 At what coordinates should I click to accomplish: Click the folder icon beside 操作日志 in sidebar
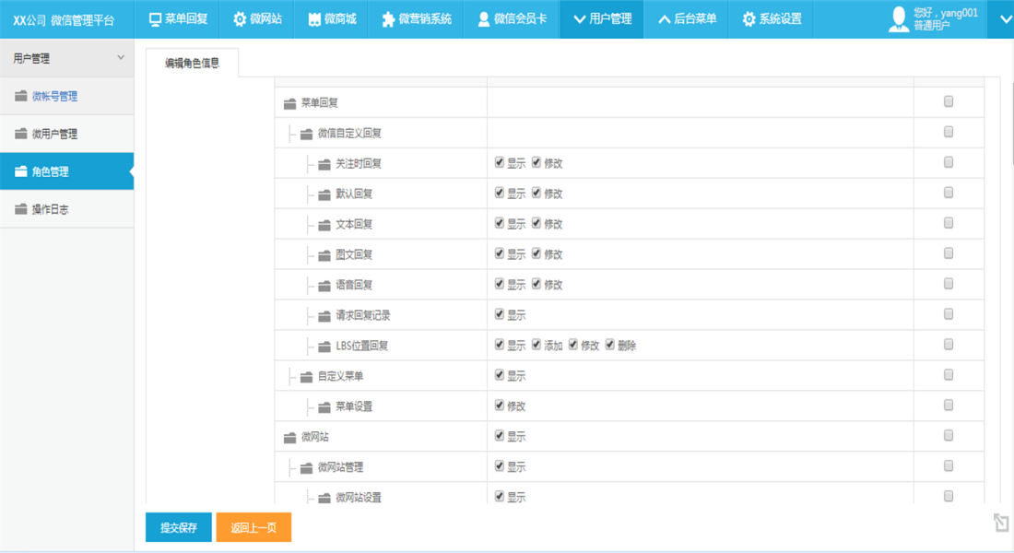(x=20, y=209)
